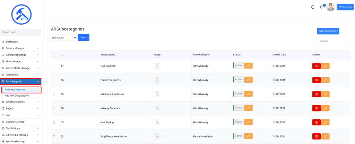This screenshot has height=144, width=355.
Task: Open Hair Styling image thumbnail
Action: point(157,122)
